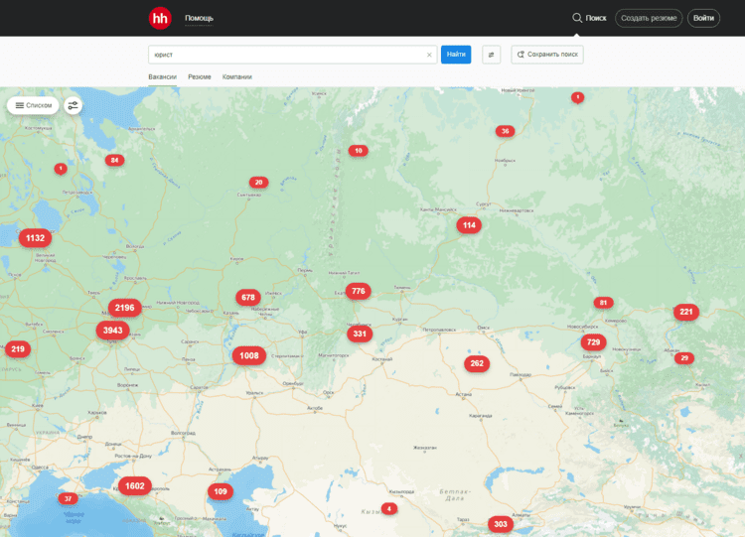Select the Вакансии tab
Screen dimensions: 745x537
coord(162,76)
